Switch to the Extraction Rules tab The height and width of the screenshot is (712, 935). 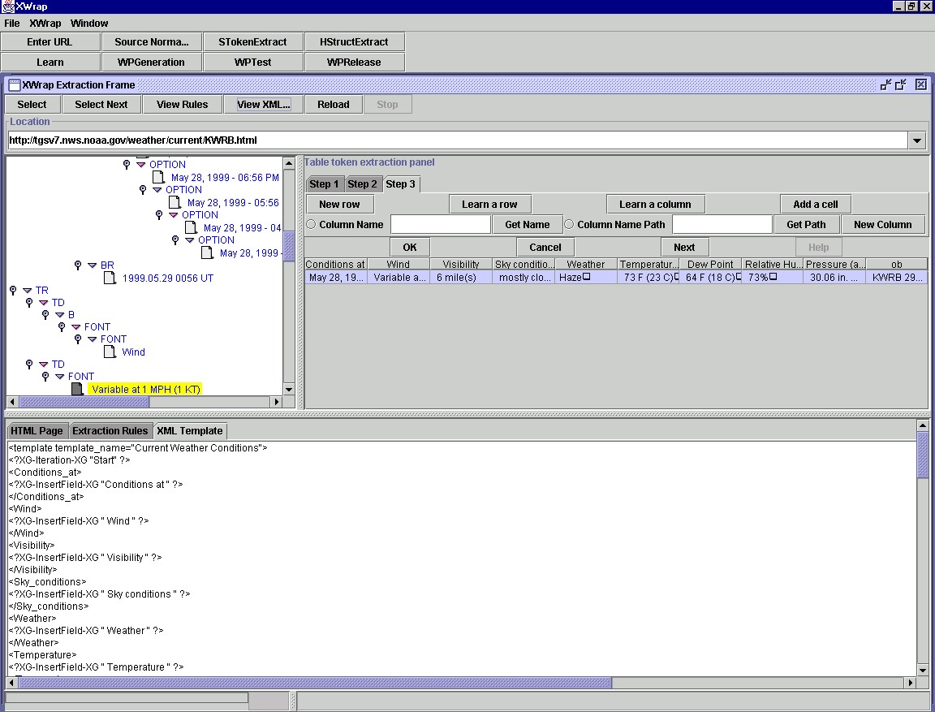point(110,431)
